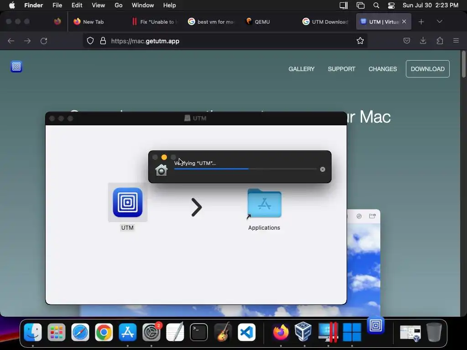
Task: Open Visual Studio Code from the Dock
Action: [x=246, y=332]
